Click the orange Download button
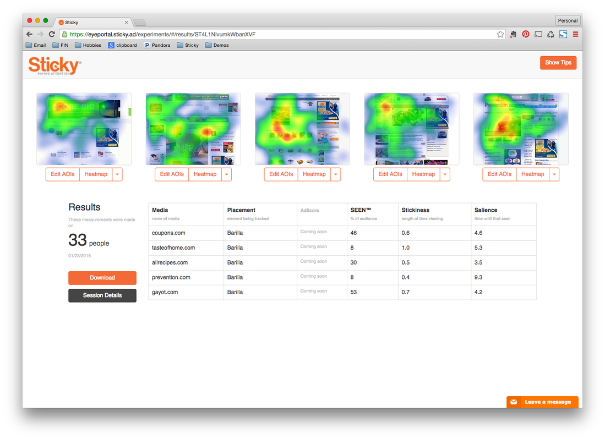 (x=102, y=278)
